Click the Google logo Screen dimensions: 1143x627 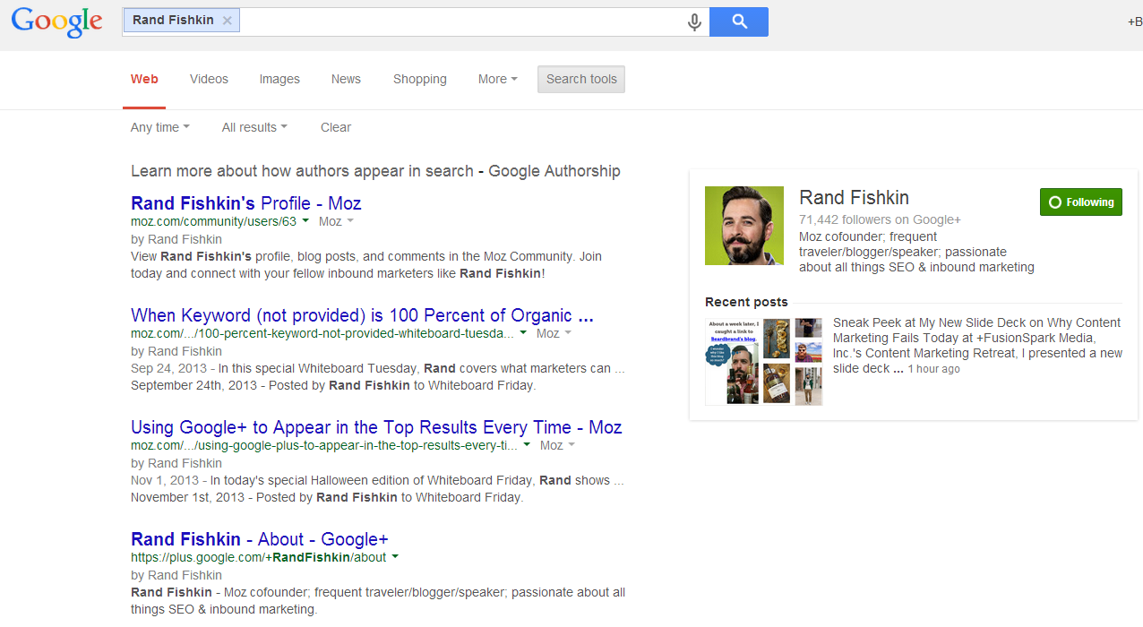57,22
